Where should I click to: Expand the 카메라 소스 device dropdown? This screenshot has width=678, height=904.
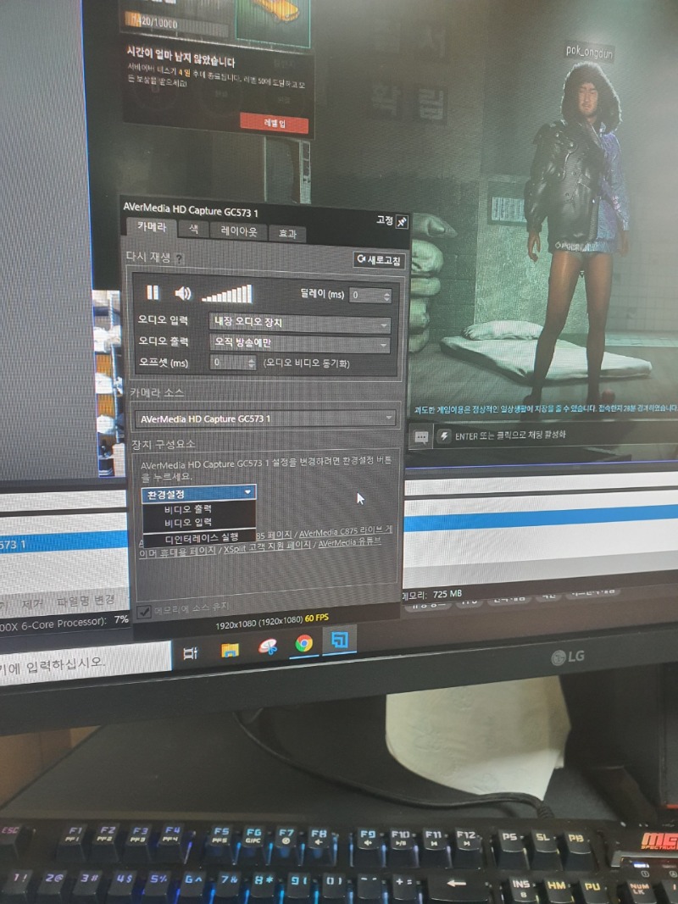(265, 419)
